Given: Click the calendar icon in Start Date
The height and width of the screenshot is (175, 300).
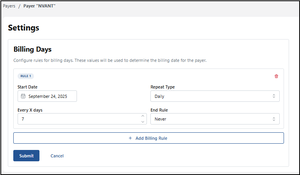Looking at the screenshot, I should coord(23,96).
